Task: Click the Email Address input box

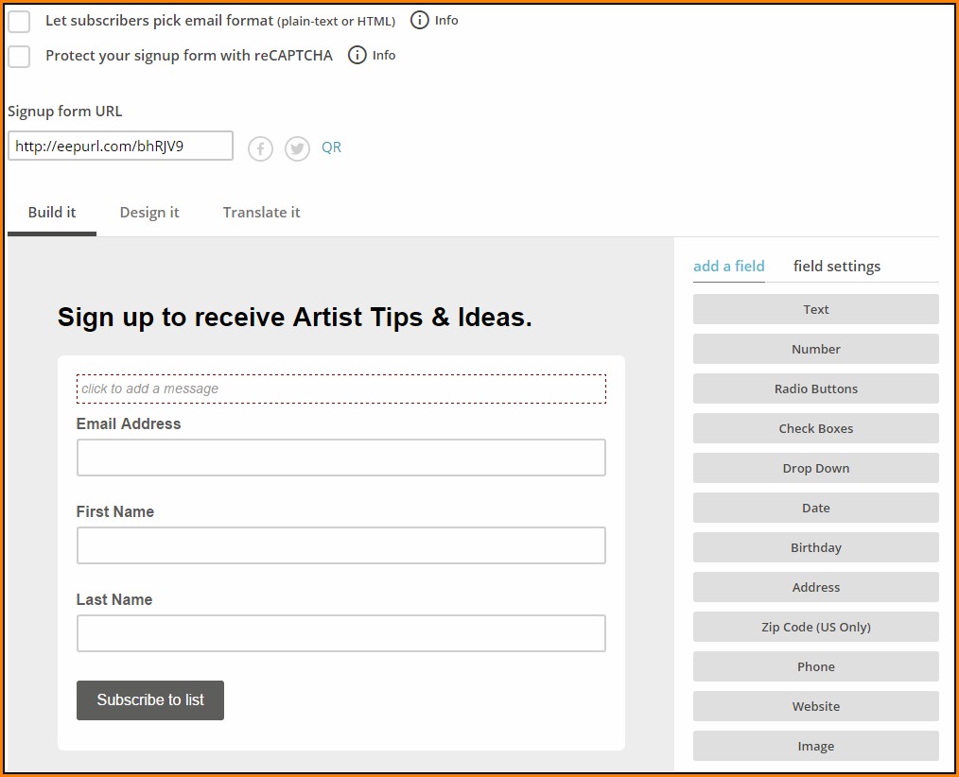Action: (x=340, y=458)
